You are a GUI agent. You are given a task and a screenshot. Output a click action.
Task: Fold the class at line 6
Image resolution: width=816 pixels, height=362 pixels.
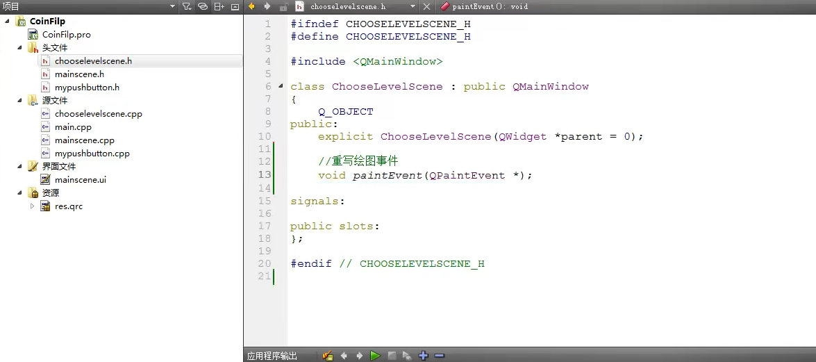[x=281, y=86]
